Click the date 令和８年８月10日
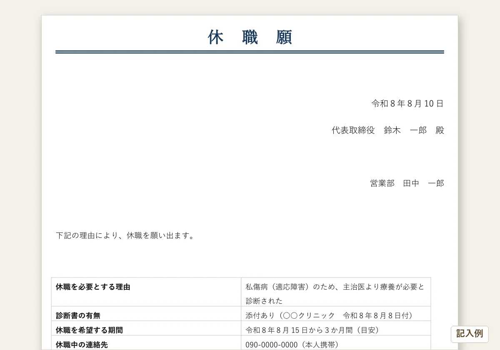This screenshot has height=350, width=500. [407, 104]
